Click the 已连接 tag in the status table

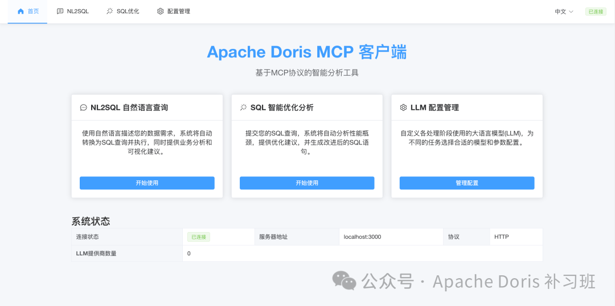199,237
